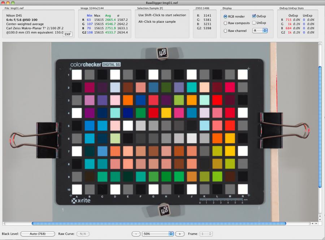Viewport: 325px width, 240px height.
Task: Click the R channel sigma value 1587.2
Action: pyautogui.click(x=122, y=20)
